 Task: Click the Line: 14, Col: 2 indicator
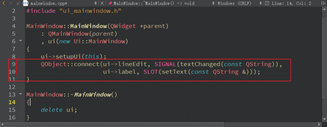click(x=292, y=3)
